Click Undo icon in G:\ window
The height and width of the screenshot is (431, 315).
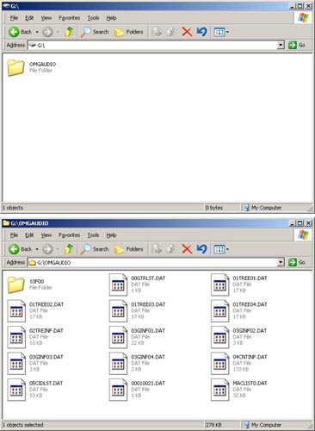[202, 32]
